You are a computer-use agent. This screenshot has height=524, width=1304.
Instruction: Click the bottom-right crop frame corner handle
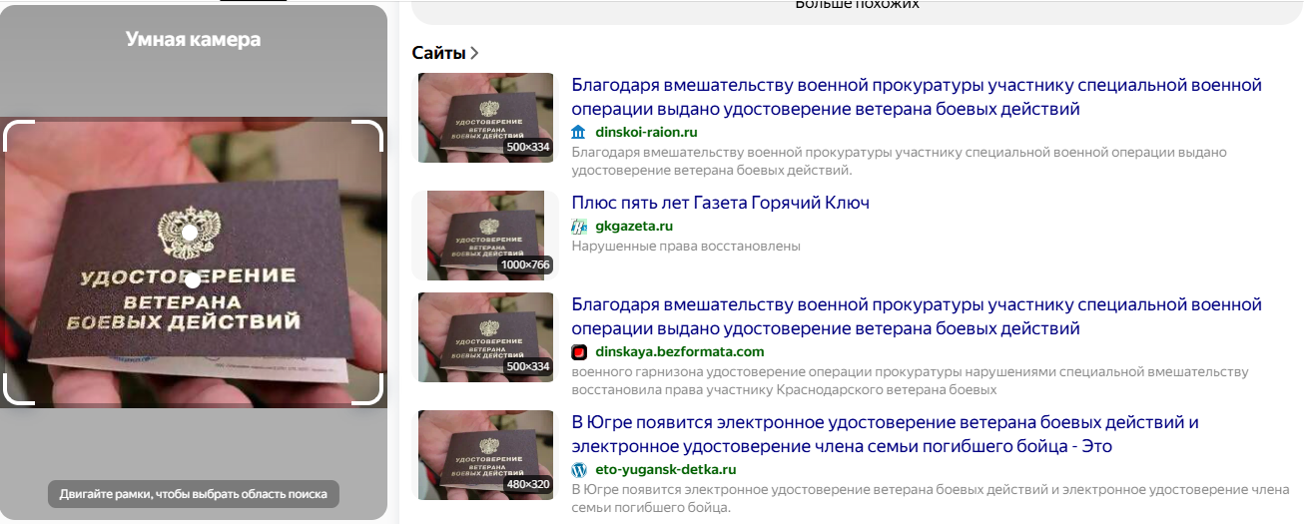coord(368,391)
